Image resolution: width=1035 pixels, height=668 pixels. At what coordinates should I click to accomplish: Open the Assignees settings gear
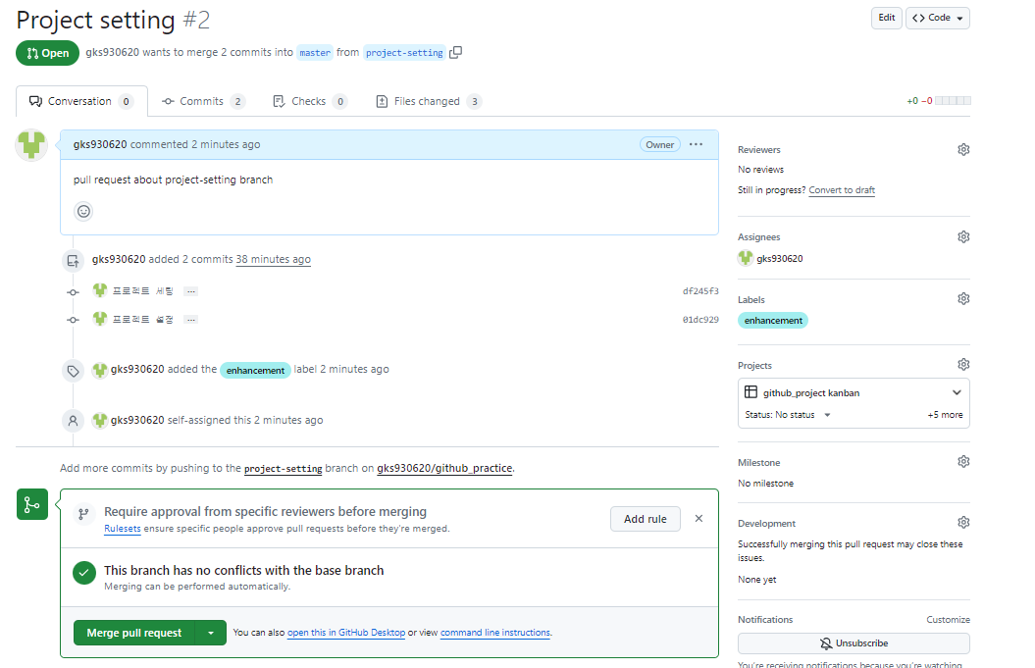pos(963,237)
